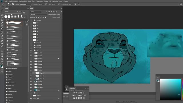
Task: Open smoothing options gear
Action: click(x=75, y=4)
